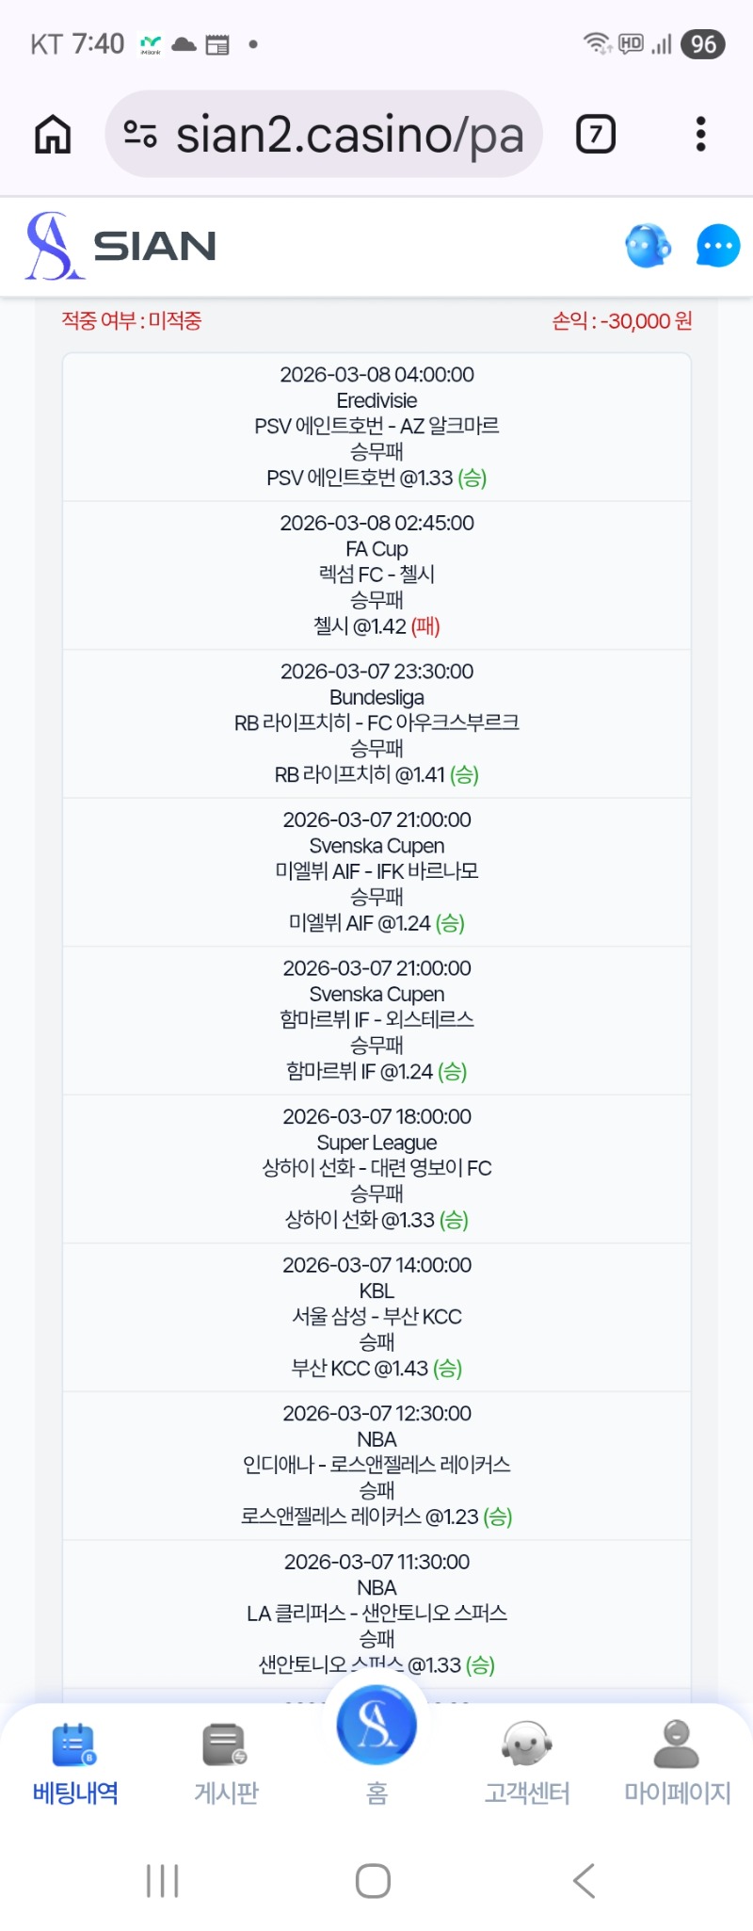The image size is (753, 1931).
Task: Open the tab switcher showing 7 tabs
Action: [595, 135]
